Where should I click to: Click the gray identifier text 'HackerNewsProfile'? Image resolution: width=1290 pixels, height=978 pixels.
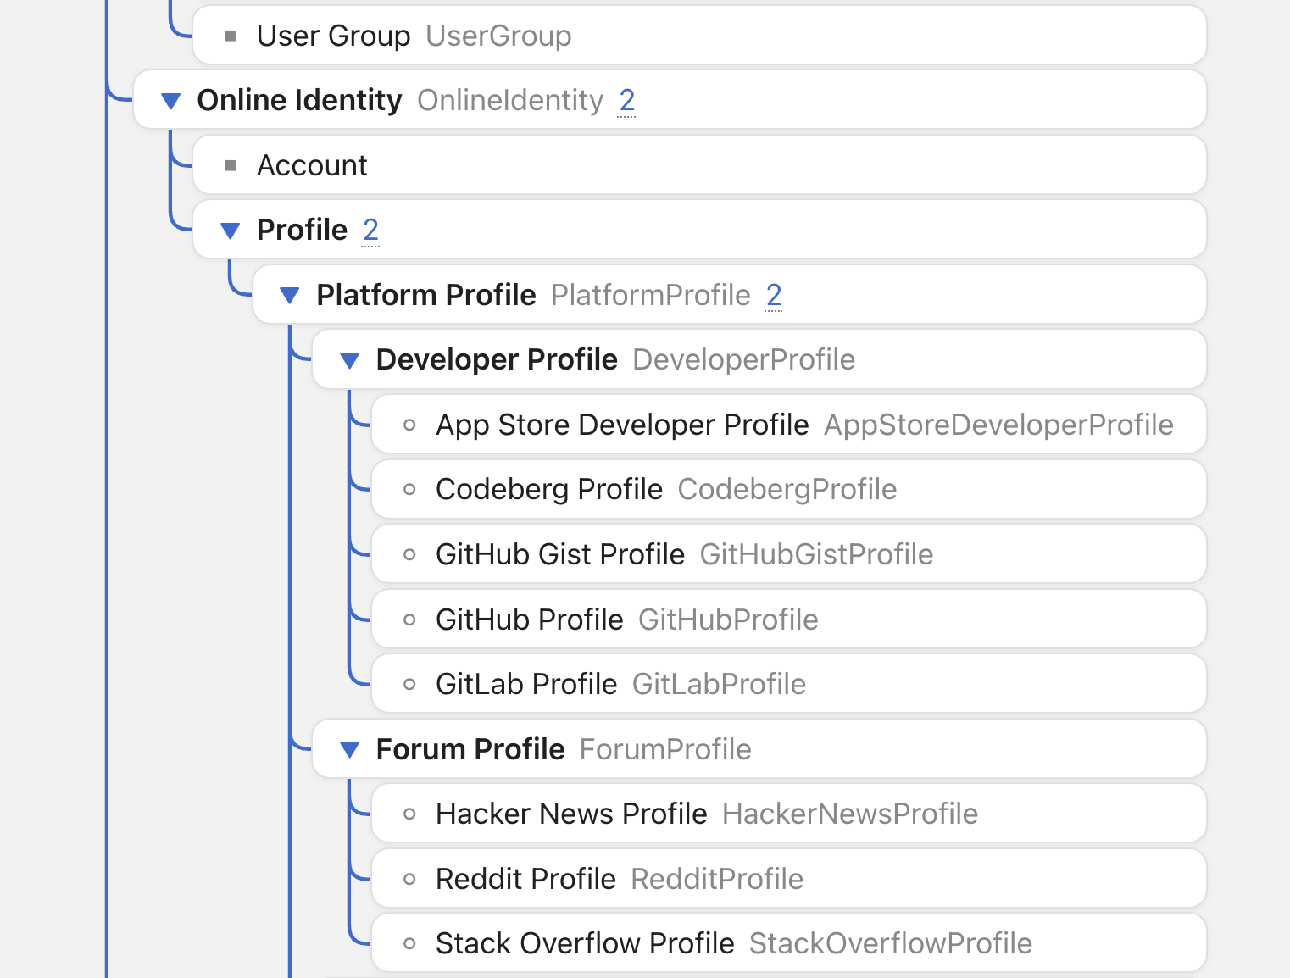point(850,814)
